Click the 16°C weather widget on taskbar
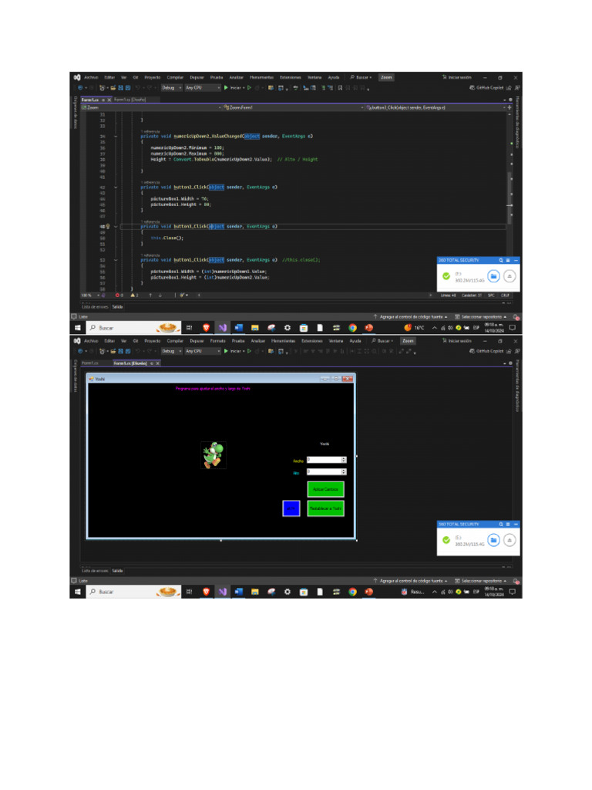Viewport: 592px width, 790px height. click(x=414, y=328)
